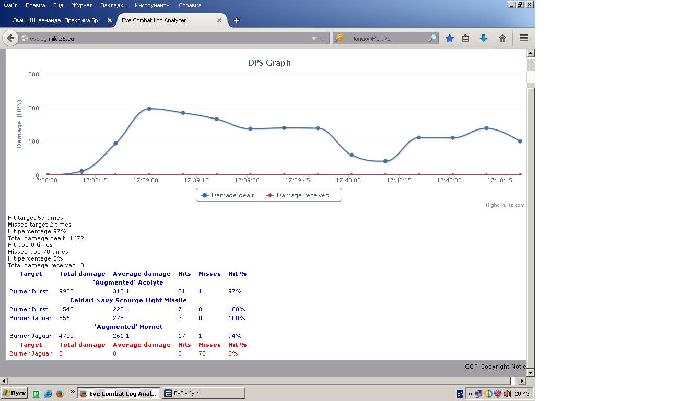Open the Инструменты menu
The width and height of the screenshot is (679, 401).
153,5
